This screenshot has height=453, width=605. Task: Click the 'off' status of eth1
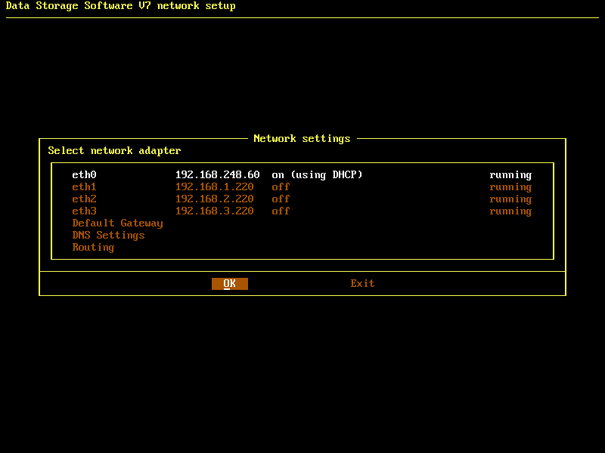(281, 186)
